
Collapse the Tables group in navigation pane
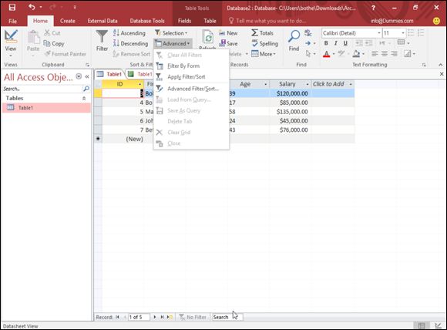click(84, 98)
